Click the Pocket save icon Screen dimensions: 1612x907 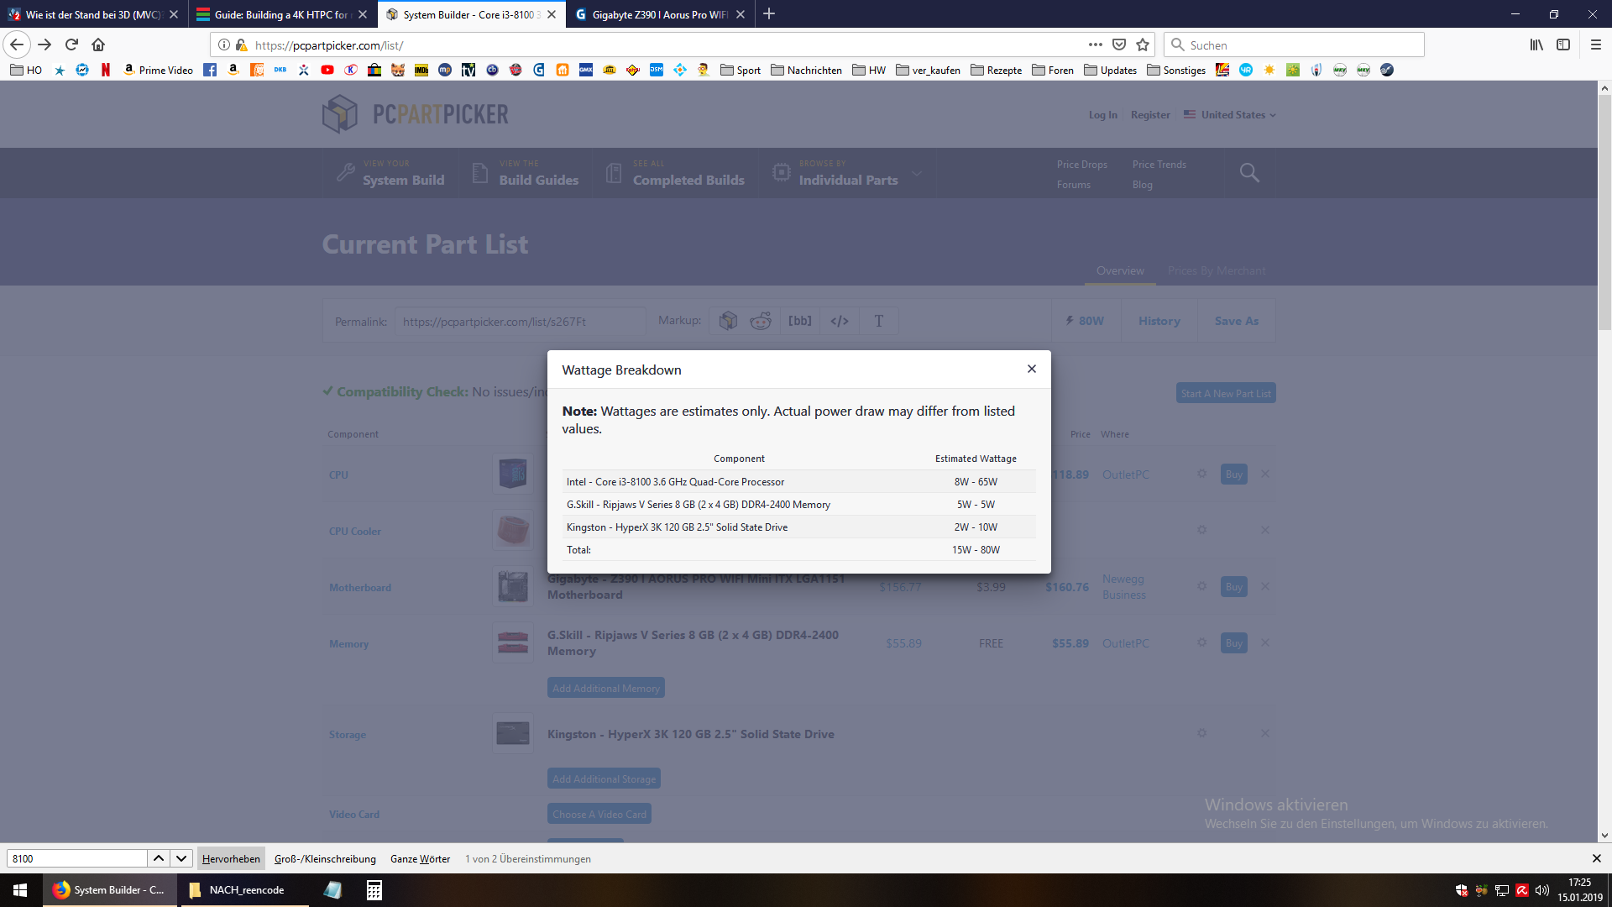1119,45
